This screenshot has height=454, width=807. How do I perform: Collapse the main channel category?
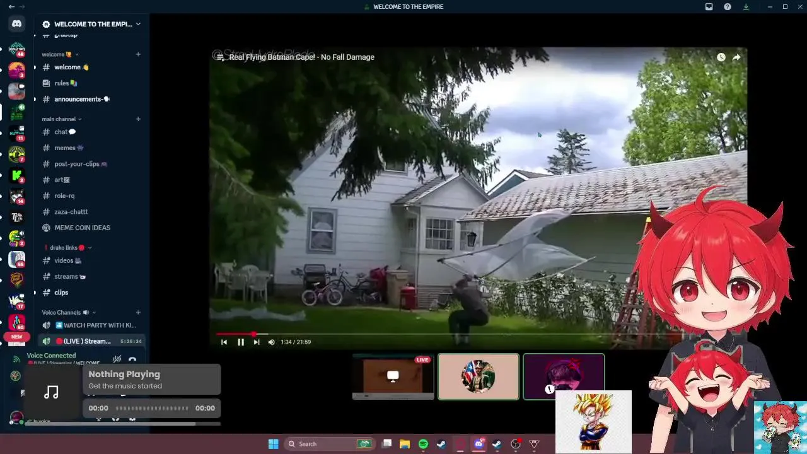coord(62,119)
